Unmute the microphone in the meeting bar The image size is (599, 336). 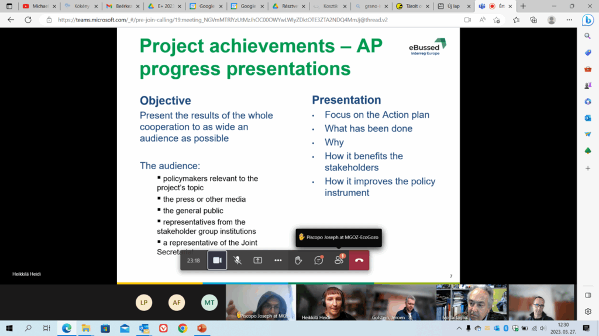coord(237,260)
